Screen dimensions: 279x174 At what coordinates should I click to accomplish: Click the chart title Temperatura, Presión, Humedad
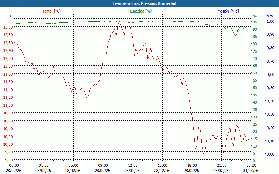pyautogui.click(x=139, y=3)
